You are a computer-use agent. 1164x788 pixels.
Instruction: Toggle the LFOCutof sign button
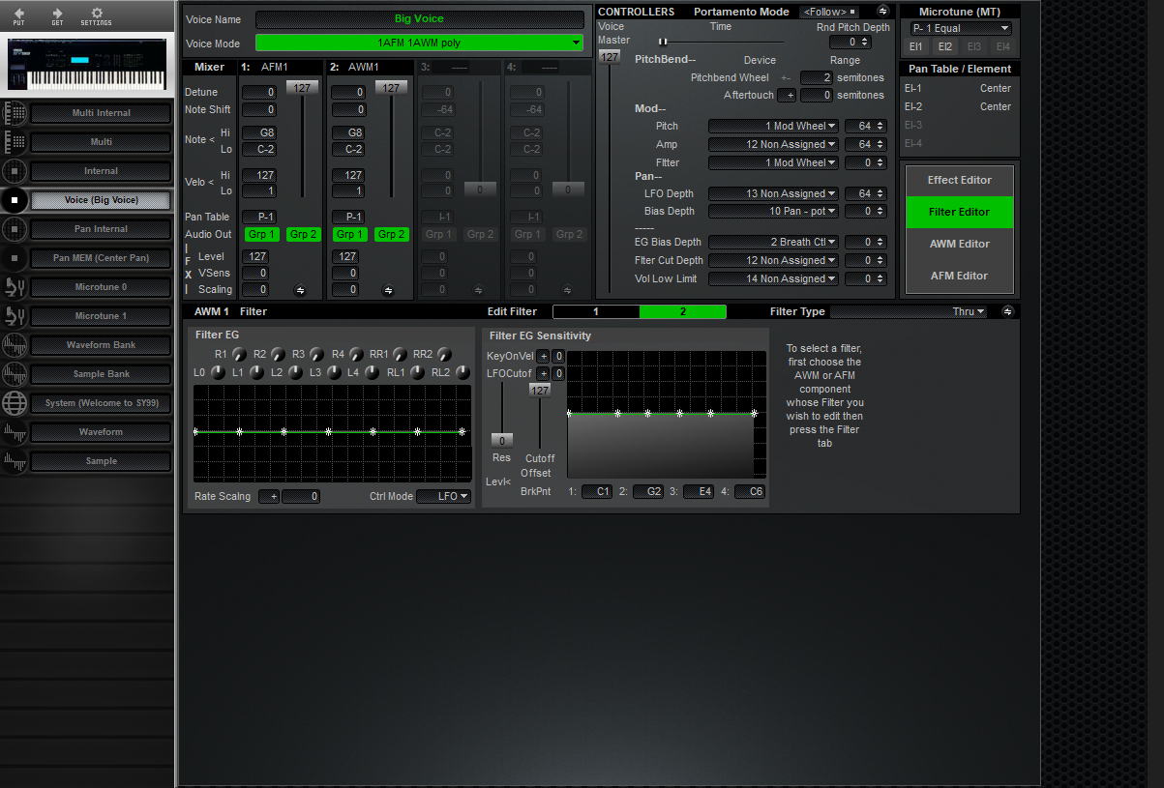pos(543,374)
